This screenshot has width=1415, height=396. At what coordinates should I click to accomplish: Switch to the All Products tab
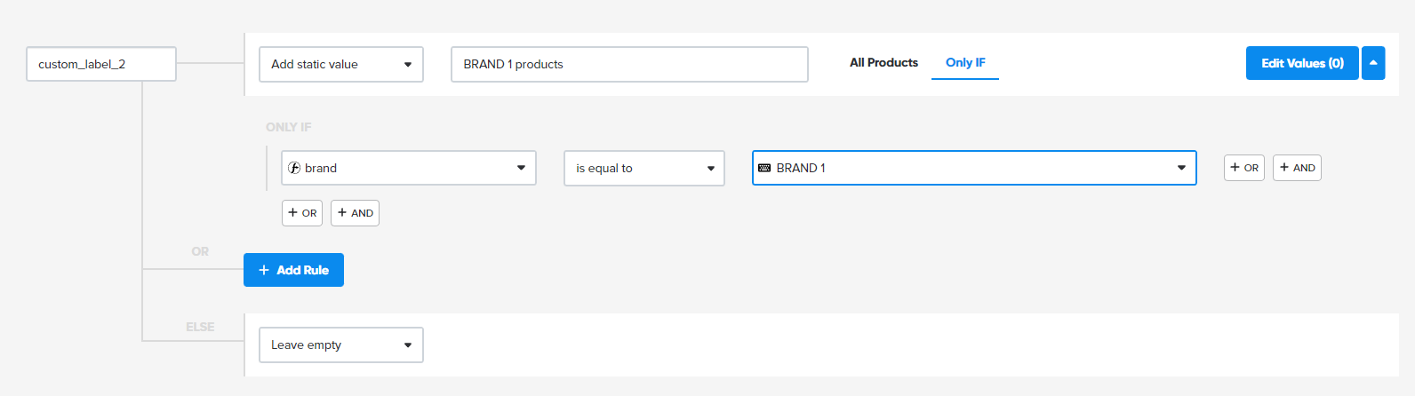point(883,62)
